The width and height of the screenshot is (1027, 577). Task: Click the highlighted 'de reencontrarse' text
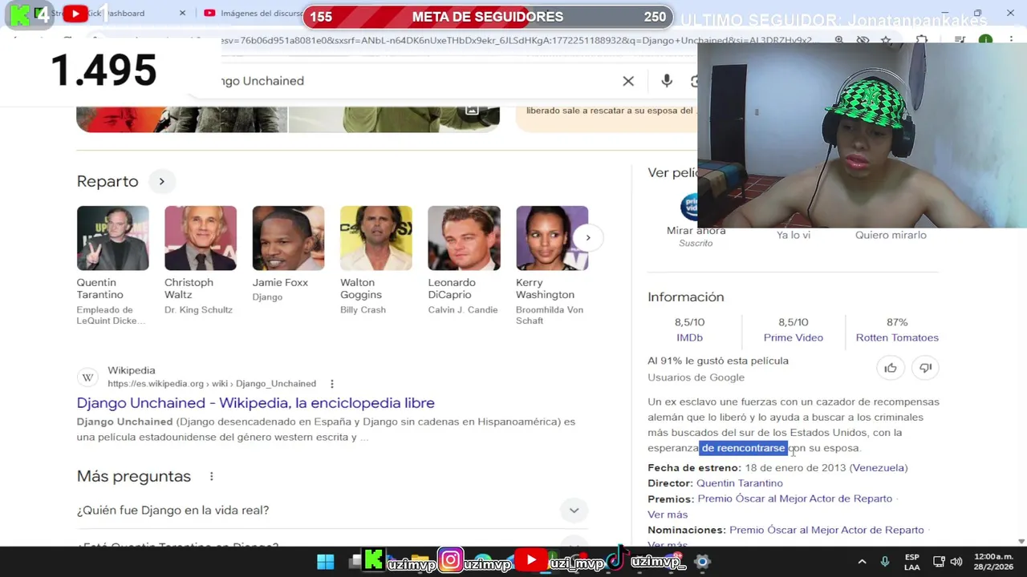(743, 448)
